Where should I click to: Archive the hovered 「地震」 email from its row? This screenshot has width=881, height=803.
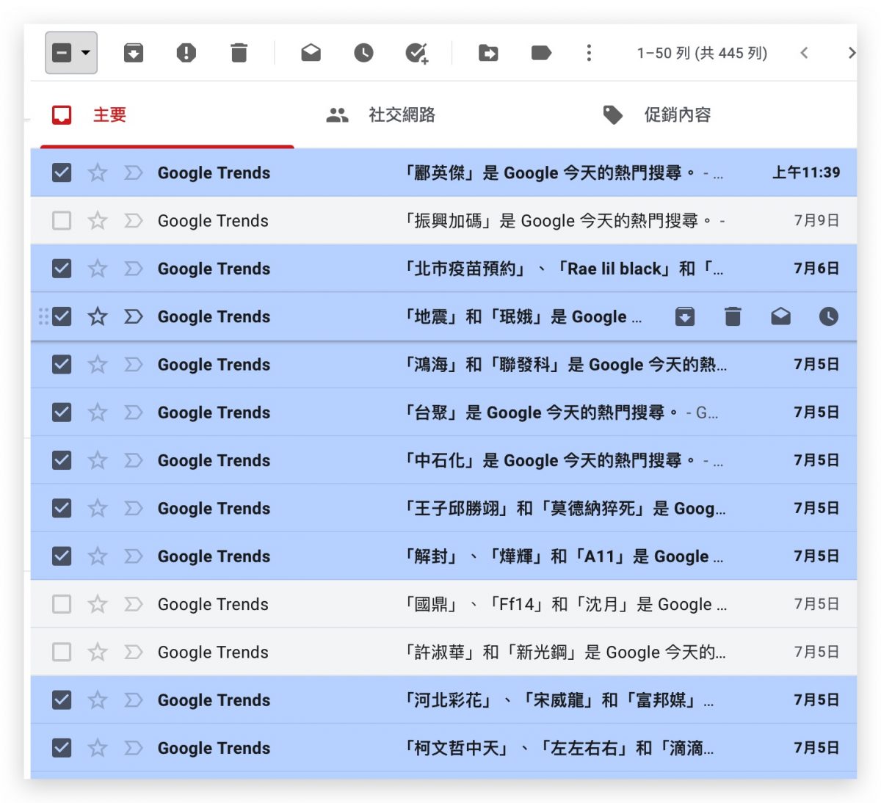[685, 316]
